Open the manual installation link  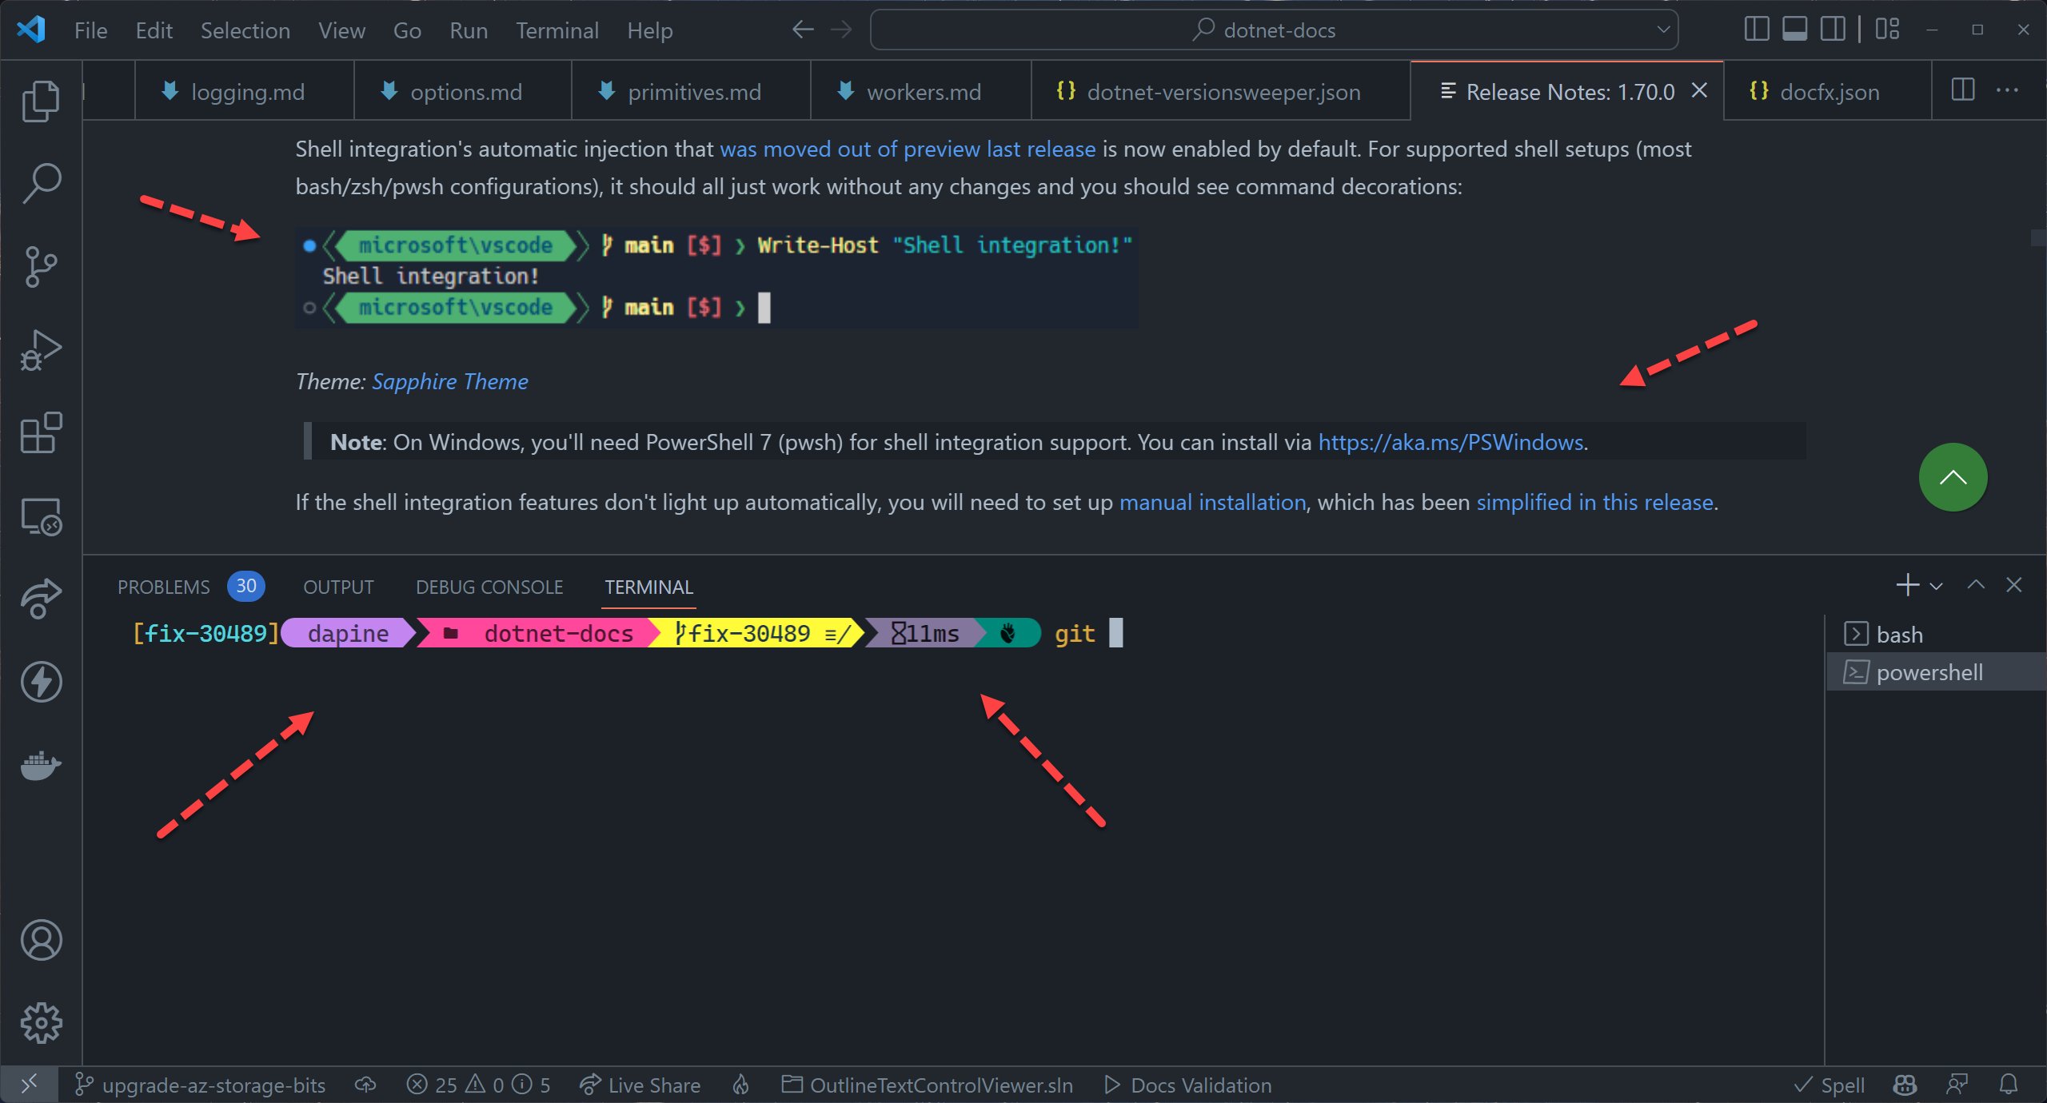1212,502
